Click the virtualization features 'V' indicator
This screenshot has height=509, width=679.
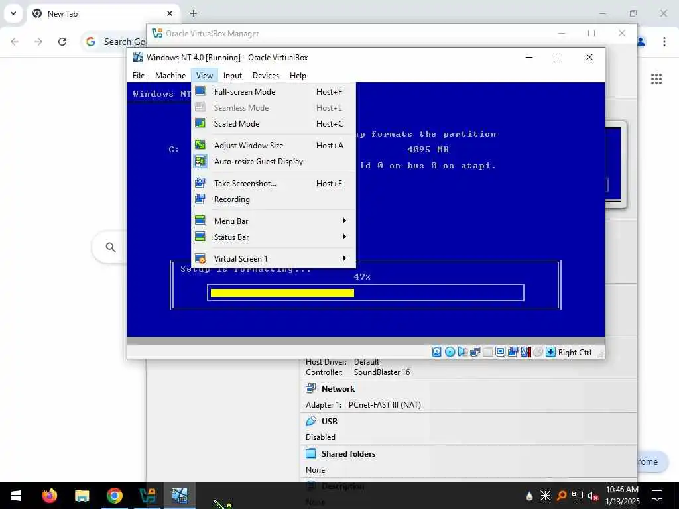click(x=525, y=352)
